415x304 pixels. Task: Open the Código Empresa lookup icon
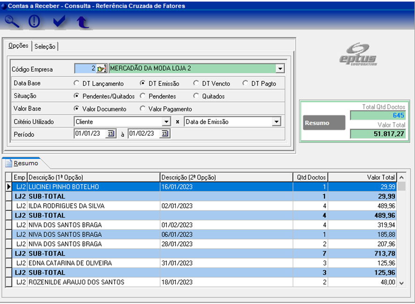[x=102, y=69]
